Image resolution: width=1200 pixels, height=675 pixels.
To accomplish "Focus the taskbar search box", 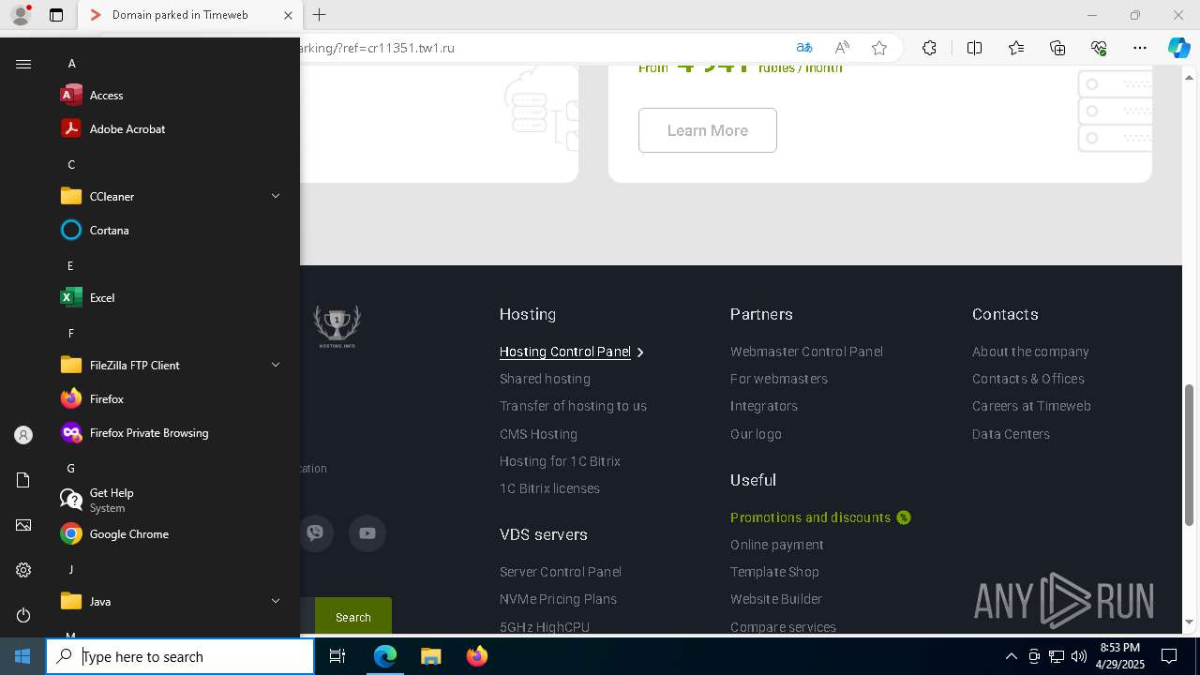I will [180, 656].
